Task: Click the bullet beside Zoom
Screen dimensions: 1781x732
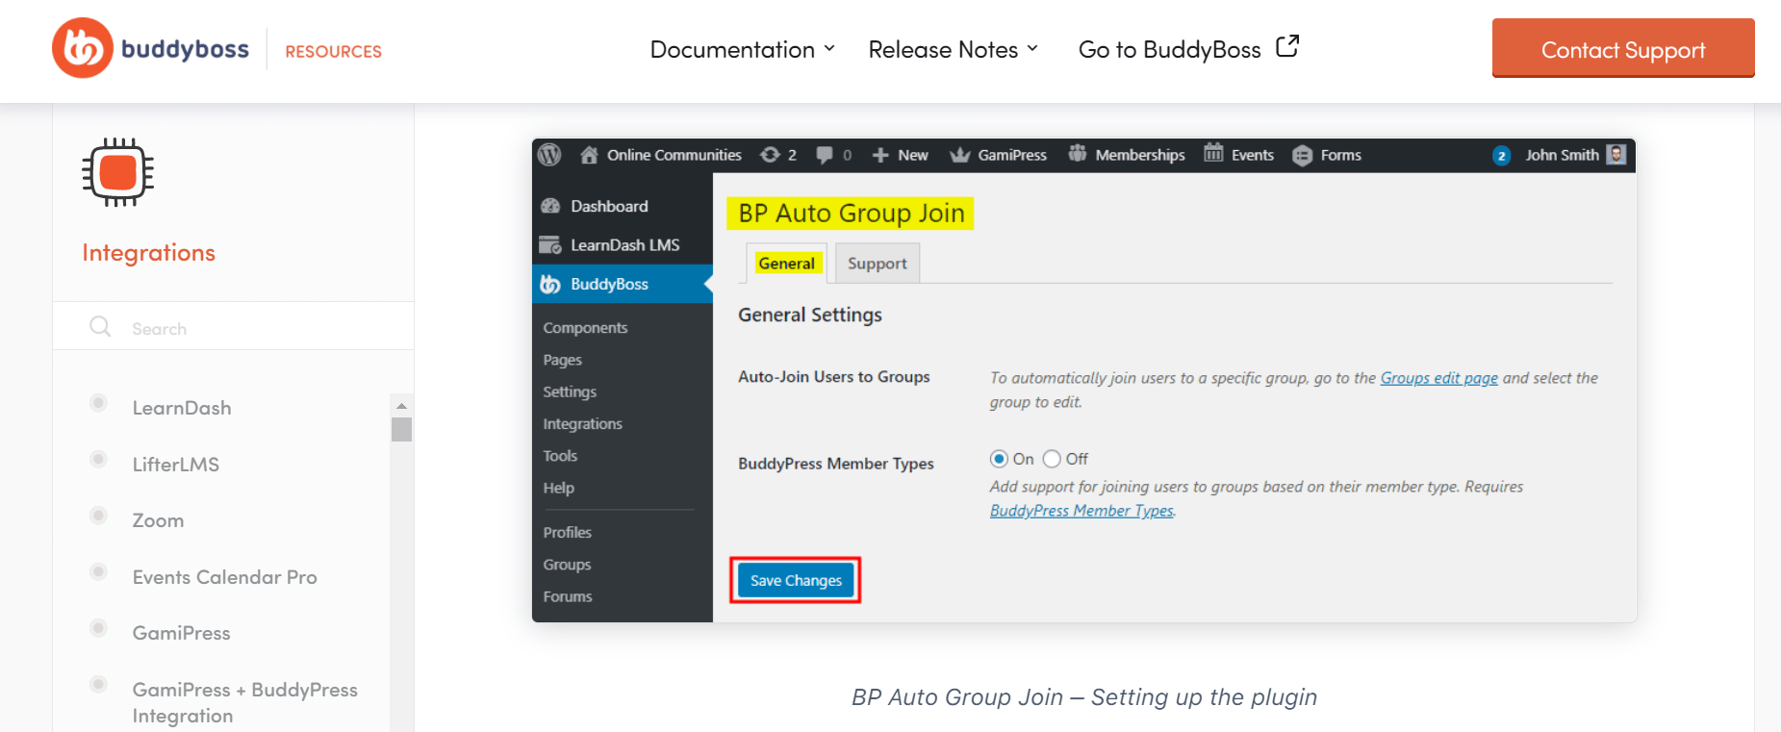Action: (x=98, y=516)
